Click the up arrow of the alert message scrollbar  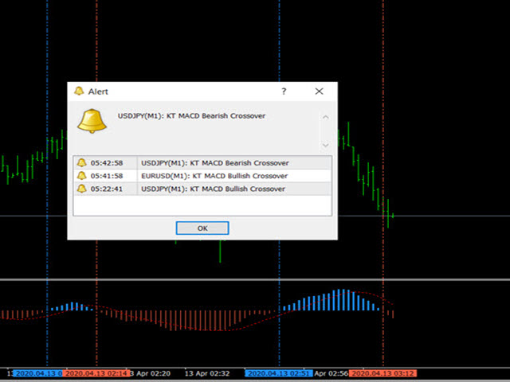[326, 117]
